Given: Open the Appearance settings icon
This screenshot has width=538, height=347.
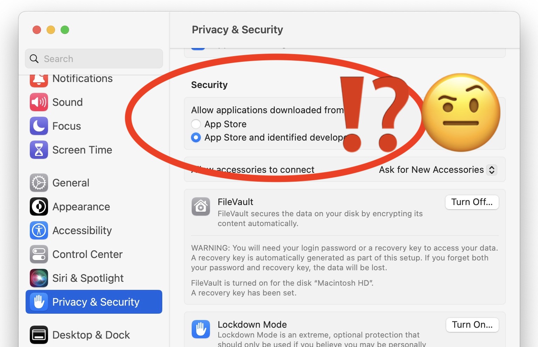Looking at the screenshot, I should pos(39,206).
